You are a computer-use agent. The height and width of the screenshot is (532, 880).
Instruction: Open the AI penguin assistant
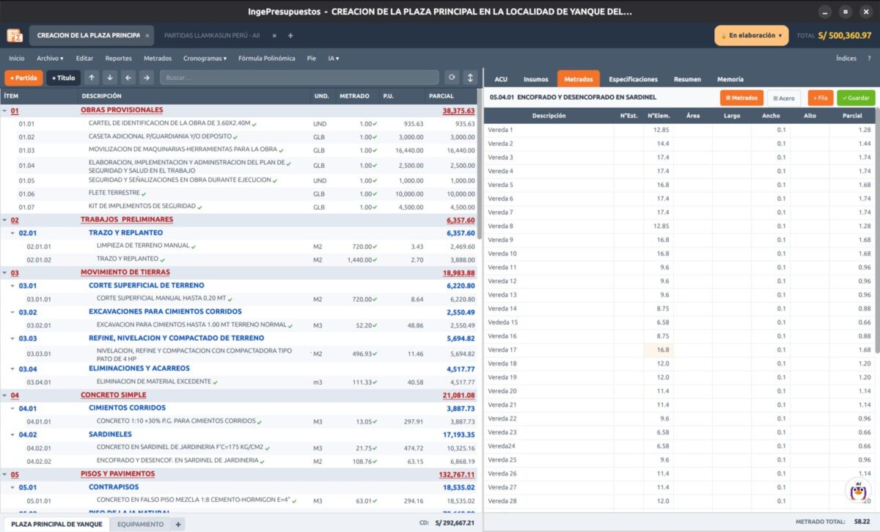(x=857, y=490)
